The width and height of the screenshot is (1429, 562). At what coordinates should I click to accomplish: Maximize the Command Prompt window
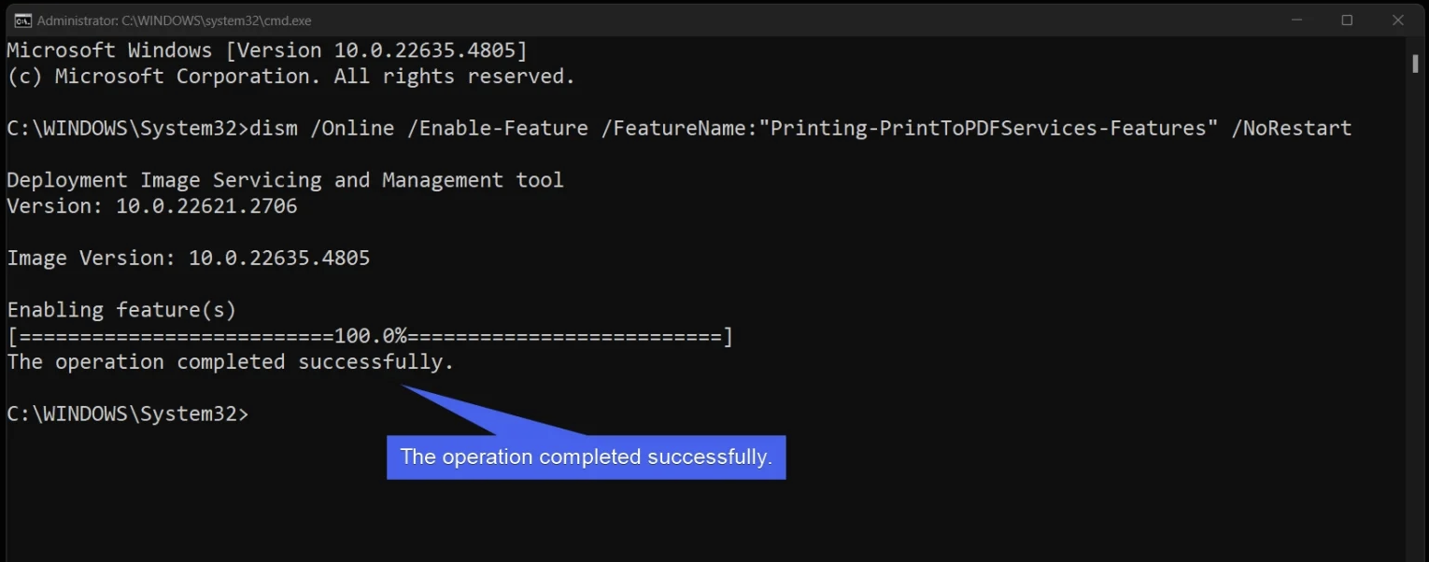[x=1347, y=20]
